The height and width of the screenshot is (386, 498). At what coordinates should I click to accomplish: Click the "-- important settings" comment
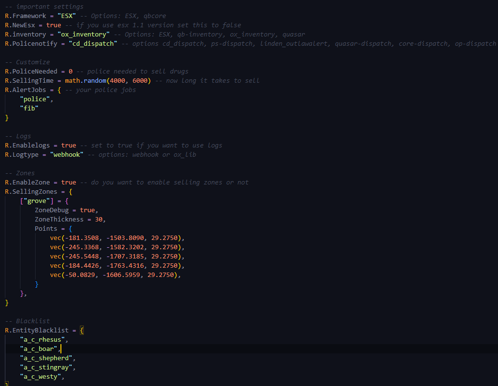44,7
